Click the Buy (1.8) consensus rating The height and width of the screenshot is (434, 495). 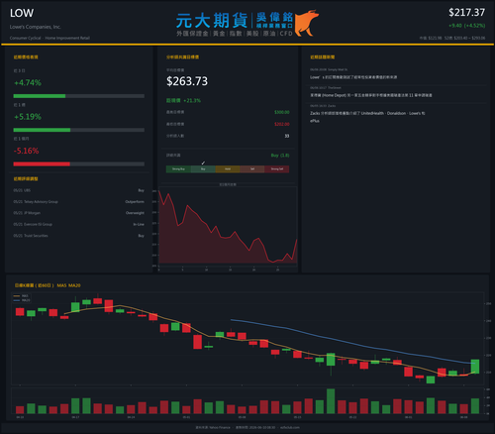pyautogui.click(x=280, y=156)
